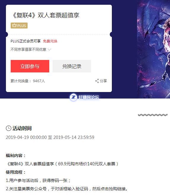
Task: Click the wavy line decoration below the poster
Action: 153,115
